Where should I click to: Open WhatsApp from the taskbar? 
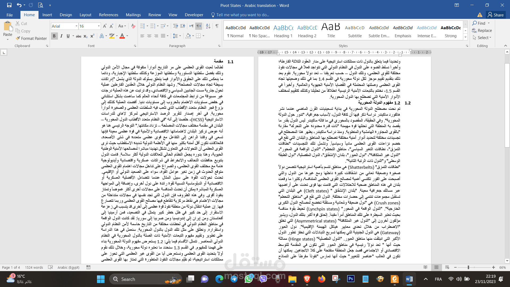point(249,279)
